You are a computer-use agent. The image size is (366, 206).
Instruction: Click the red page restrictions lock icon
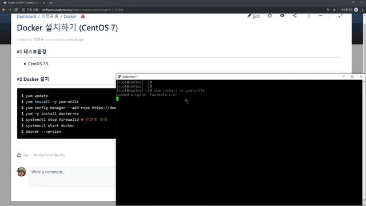coord(82,17)
